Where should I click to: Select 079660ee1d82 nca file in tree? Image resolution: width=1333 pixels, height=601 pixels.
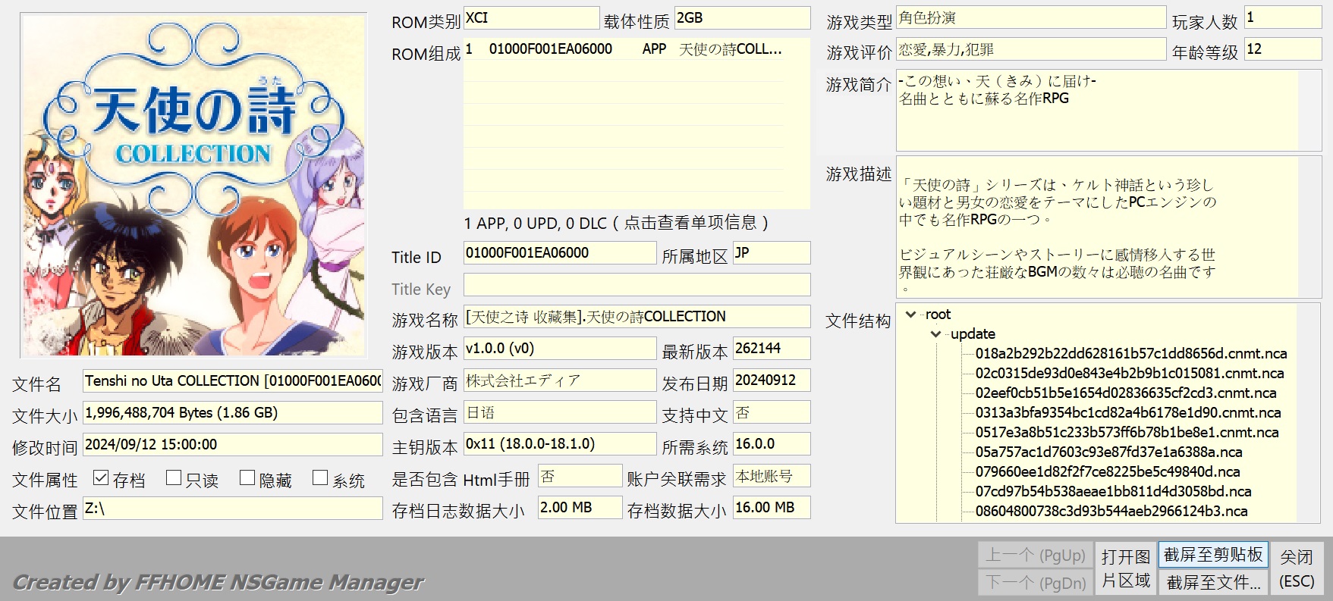pos(1107,472)
